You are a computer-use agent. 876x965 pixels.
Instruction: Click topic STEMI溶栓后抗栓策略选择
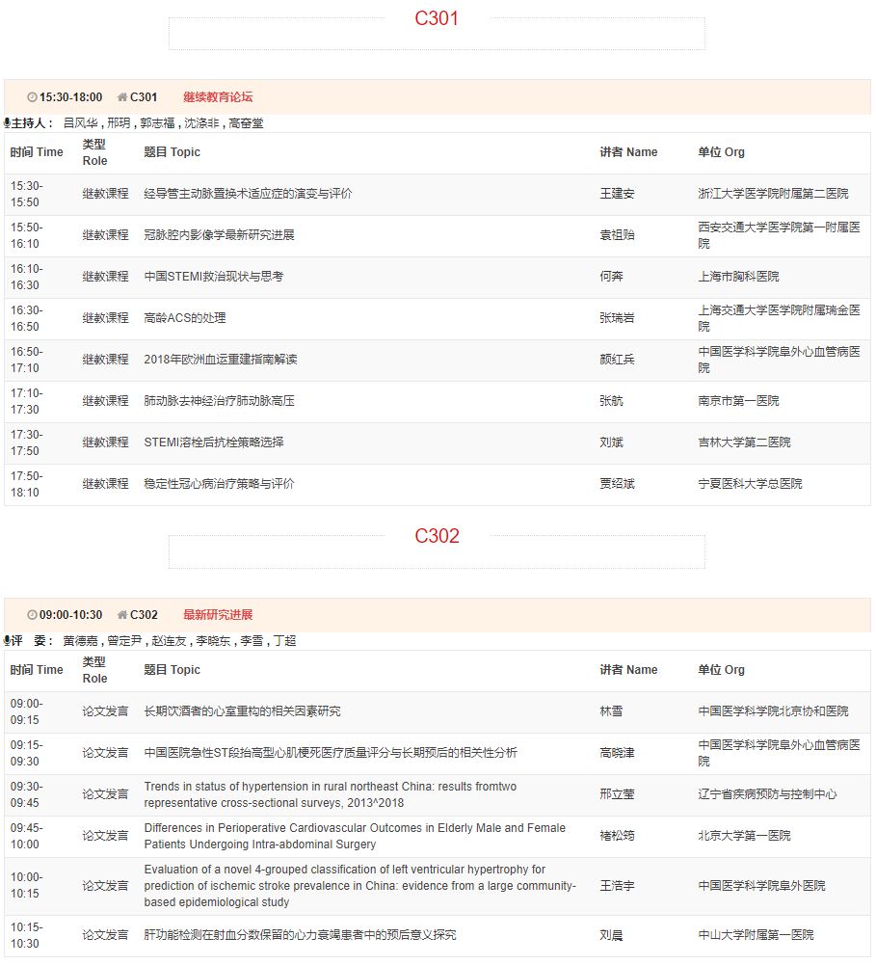[214, 442]
